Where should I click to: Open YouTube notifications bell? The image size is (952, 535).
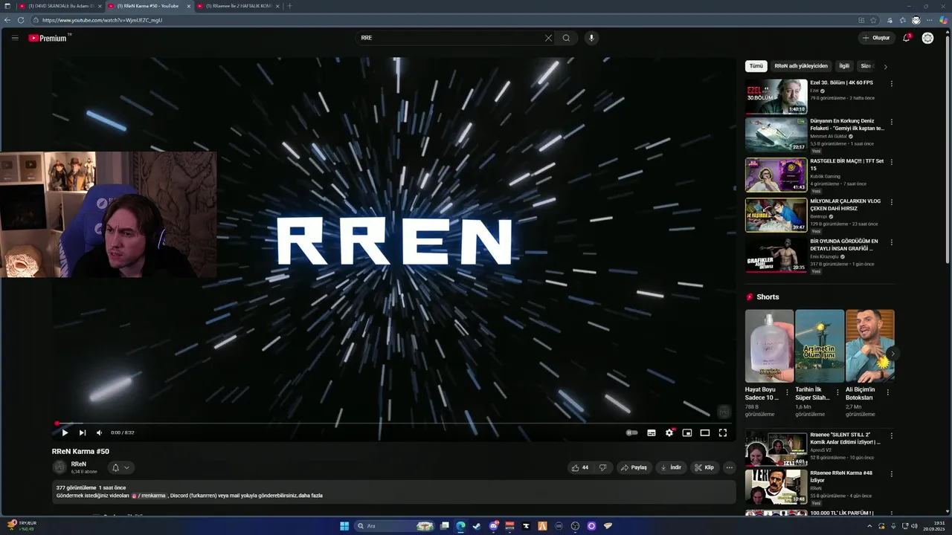tap(907, 38)
